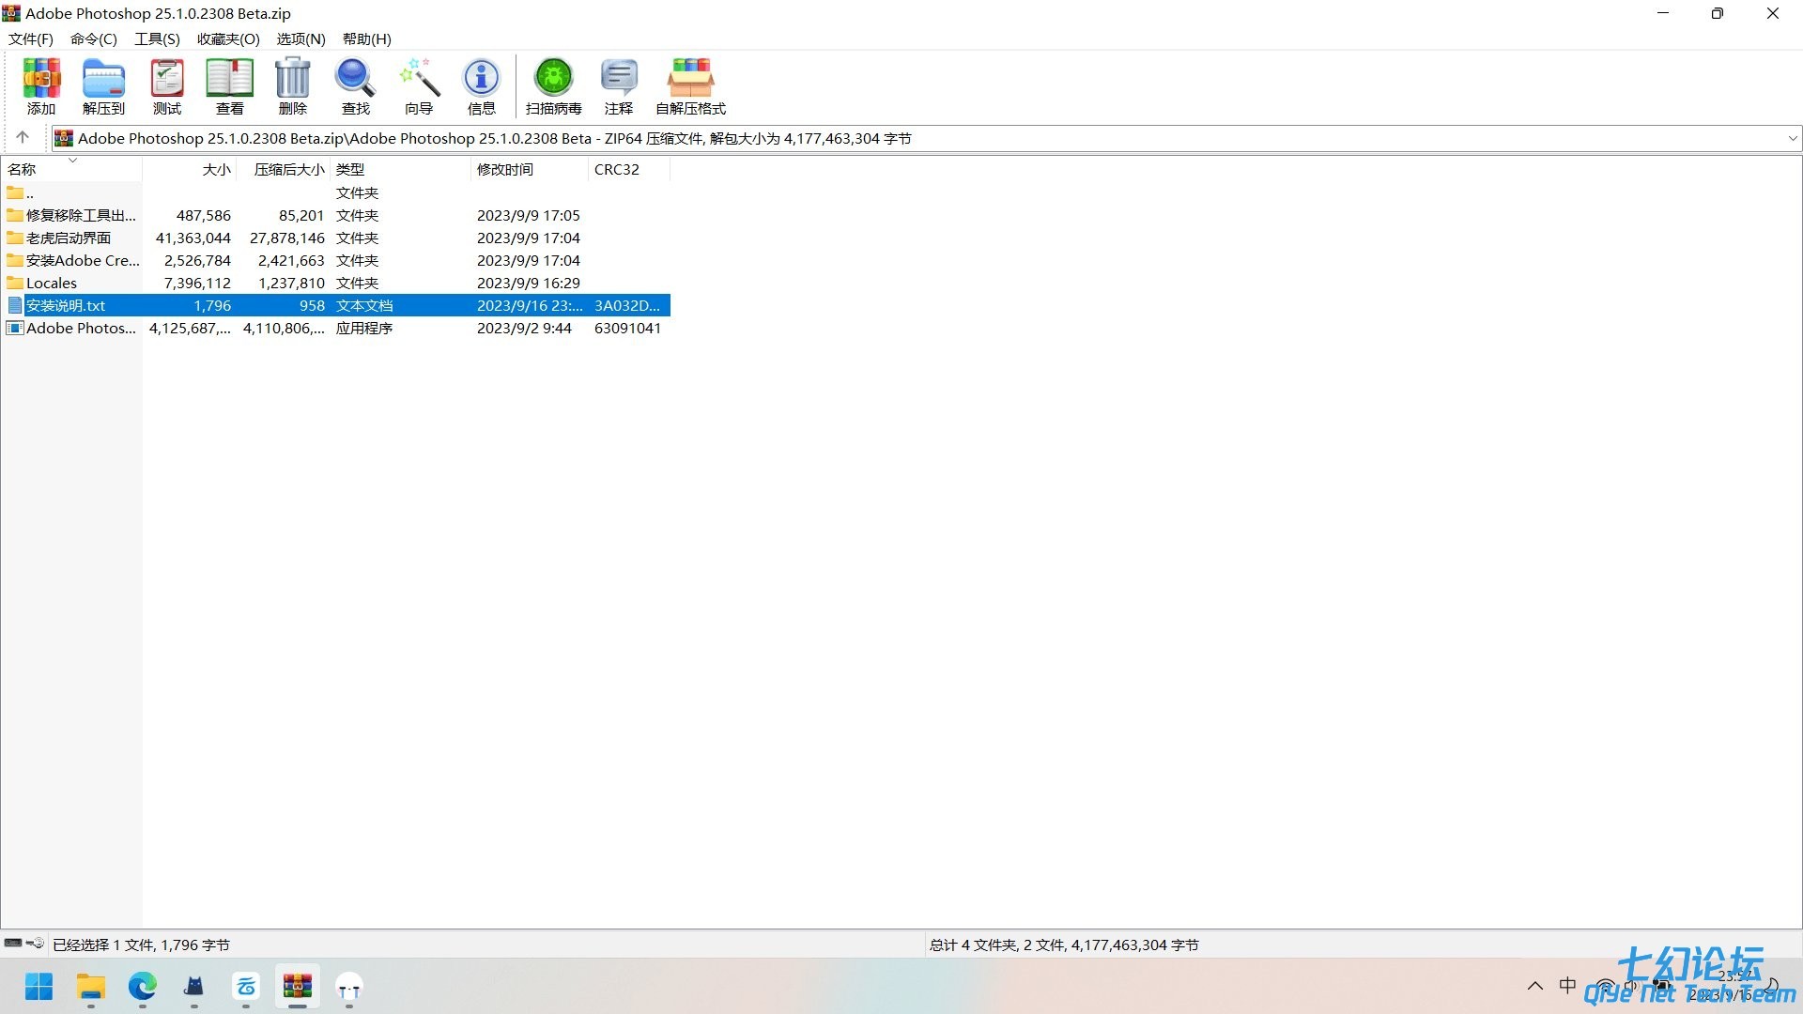Viewport: 1803px width, 1014px height.
Task: Click CRC32 value 63091041
Action: click(x=627, y=328)
